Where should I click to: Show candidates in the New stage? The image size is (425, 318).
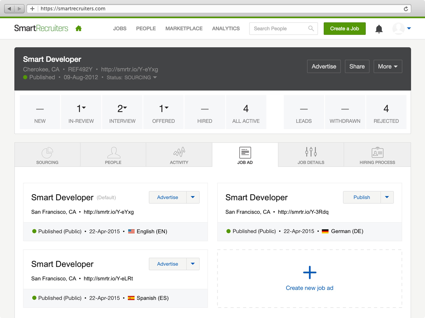coord(40,112)
